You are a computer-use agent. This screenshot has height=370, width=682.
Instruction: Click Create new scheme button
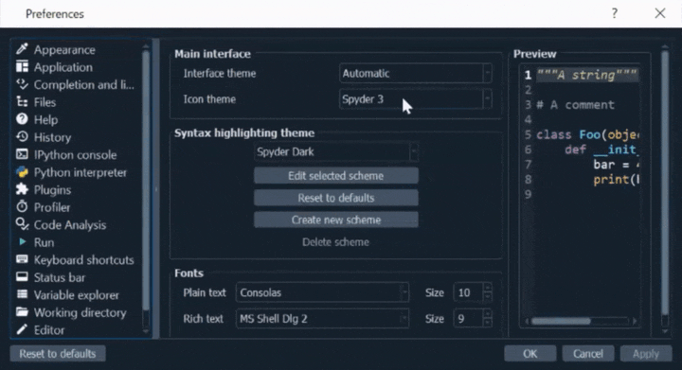point(336,220)
